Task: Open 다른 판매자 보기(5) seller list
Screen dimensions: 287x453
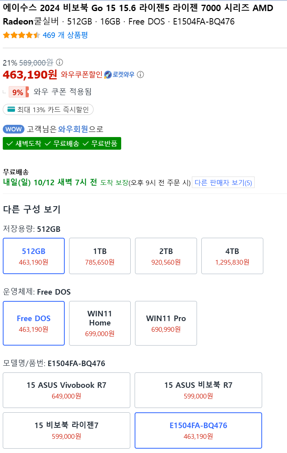Action: click(223, 182)
